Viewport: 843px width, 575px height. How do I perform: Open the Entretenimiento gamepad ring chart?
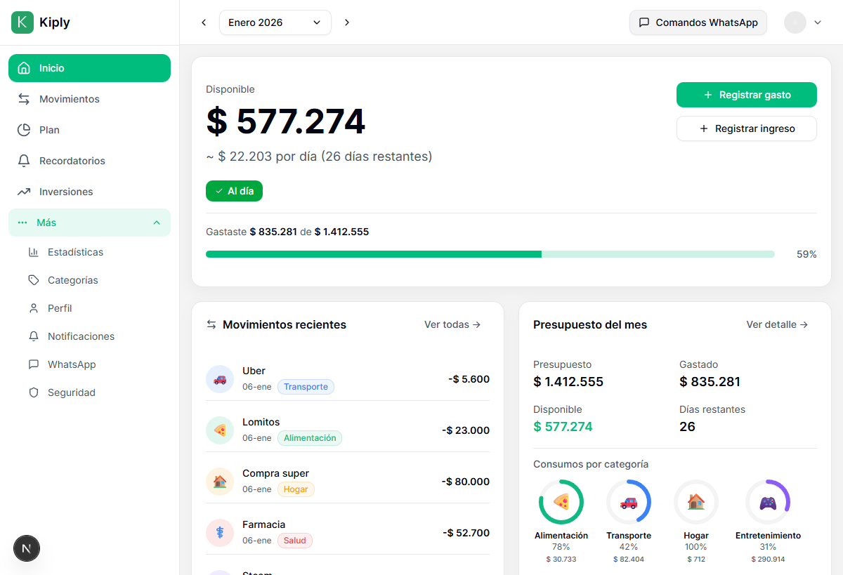pos(767,502)
